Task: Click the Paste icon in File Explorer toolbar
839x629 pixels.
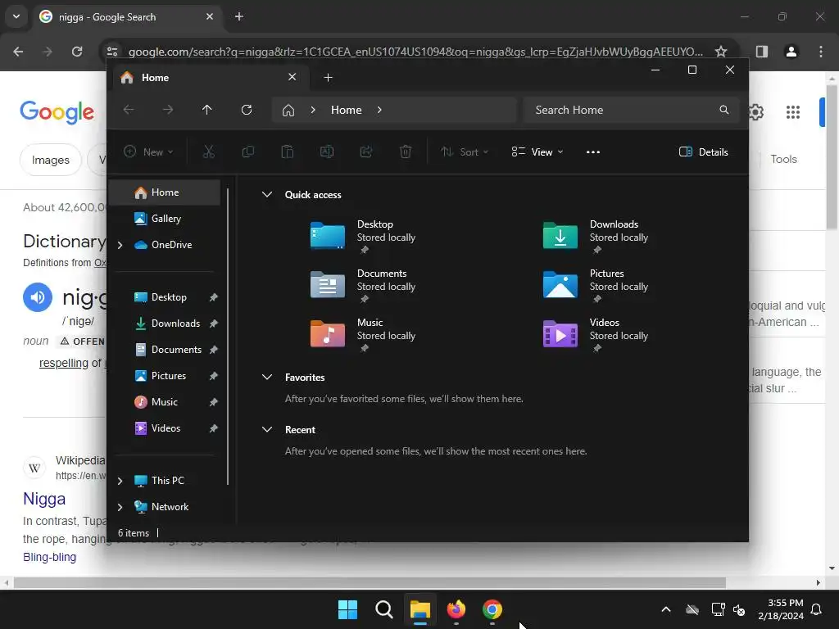Action: 288,152
